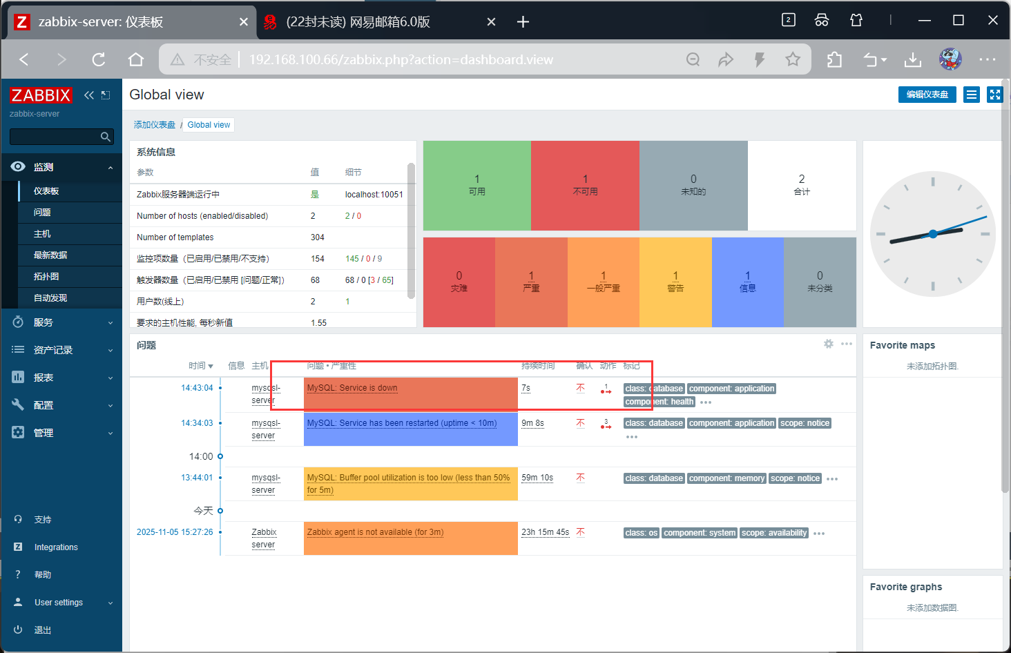1011x653 pixels.
Task: Click 退出 sign out power icon
Action: point(18,630)
